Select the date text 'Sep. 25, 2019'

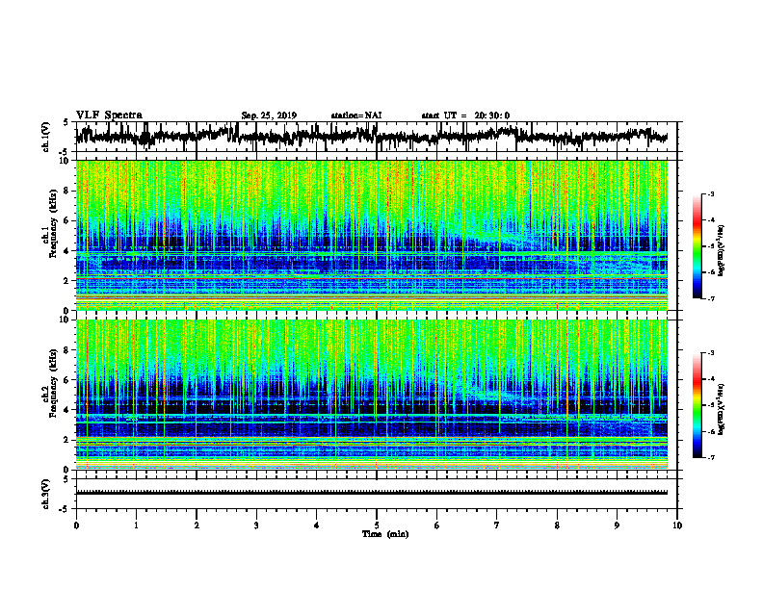click(269, 115)
